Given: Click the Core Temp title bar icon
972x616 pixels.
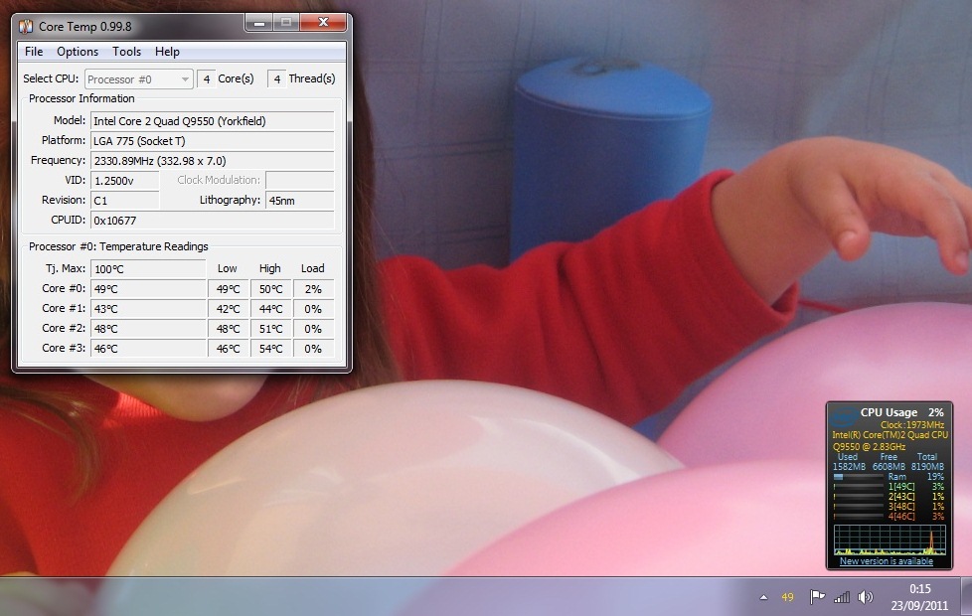Looking at the screenshot, I should click(26, 26).
